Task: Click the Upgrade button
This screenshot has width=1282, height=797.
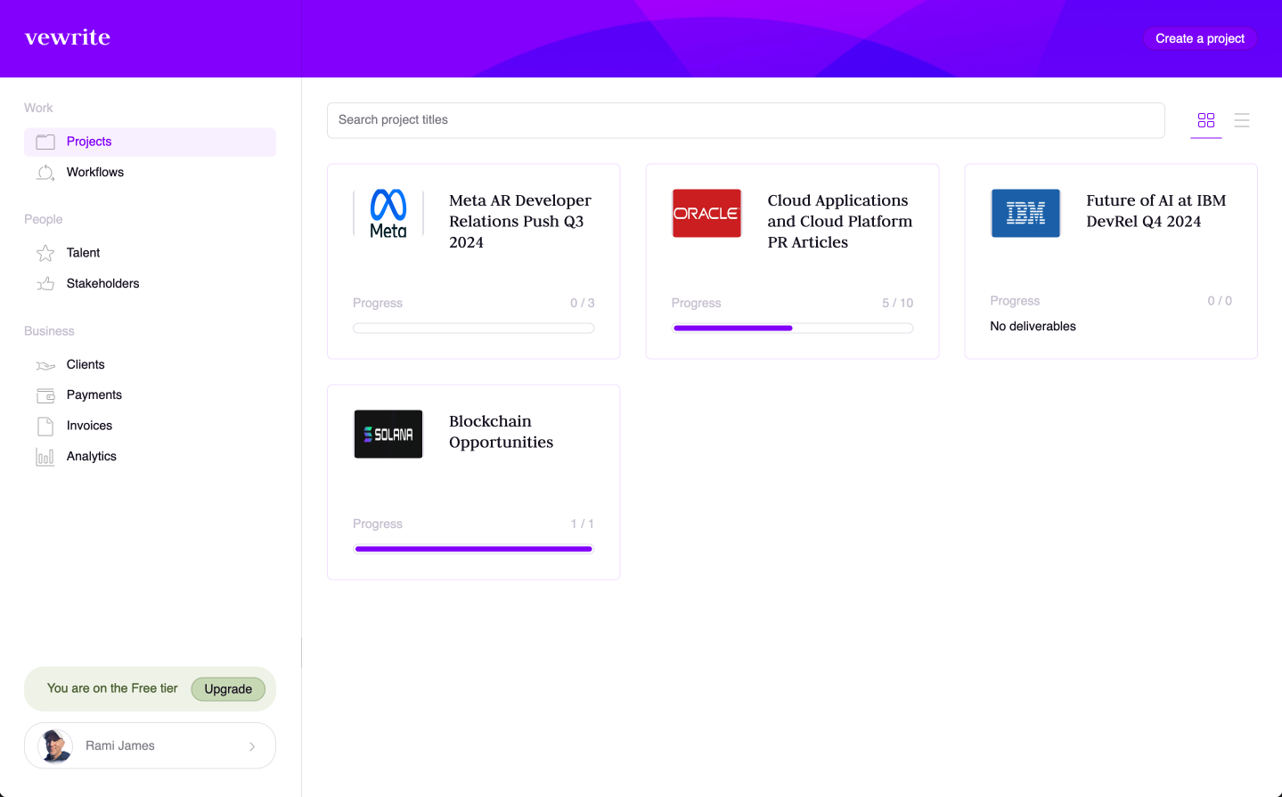Action: coord(228,689)
